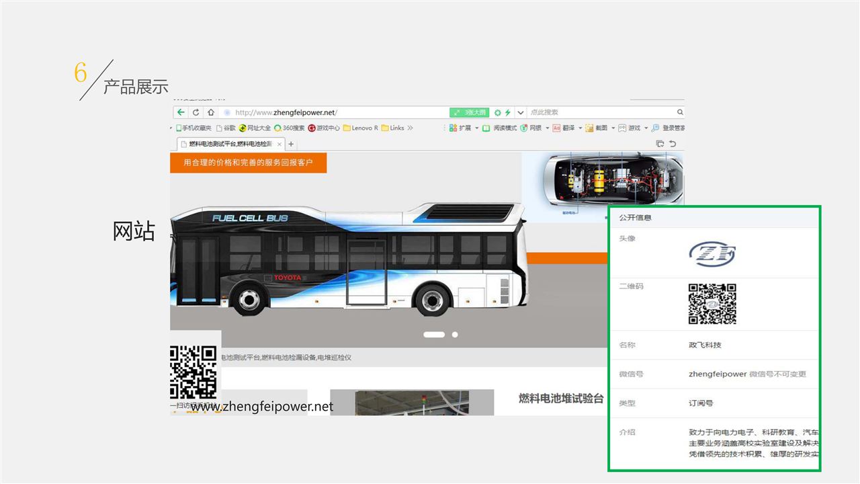Open the 360搜索 bookmark

[289, 128]
